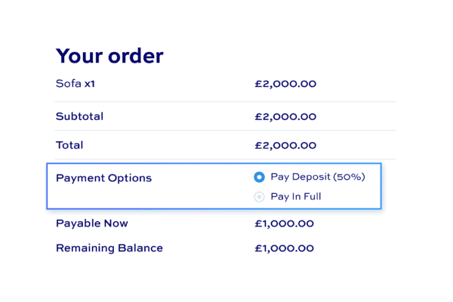Image resolution: width=453 pixels, height=302 pixels.
Task: Select the Pay Deposit (50%) radio button
Action: tap(259, 177)
